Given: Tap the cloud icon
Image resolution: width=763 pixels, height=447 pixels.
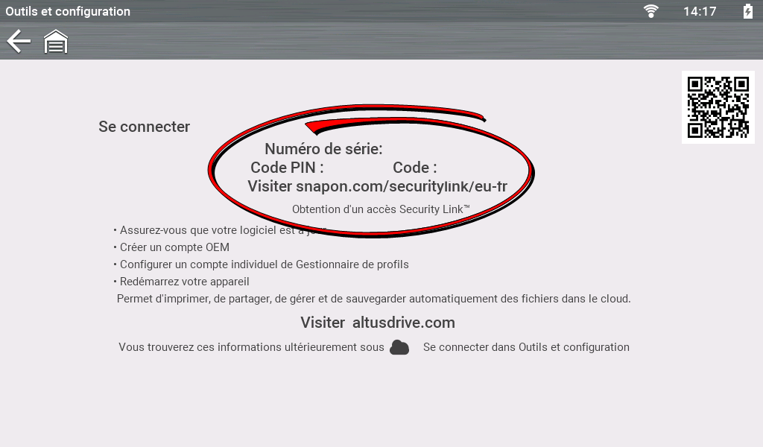Looking at the screenshot, I should pos(399,347).
